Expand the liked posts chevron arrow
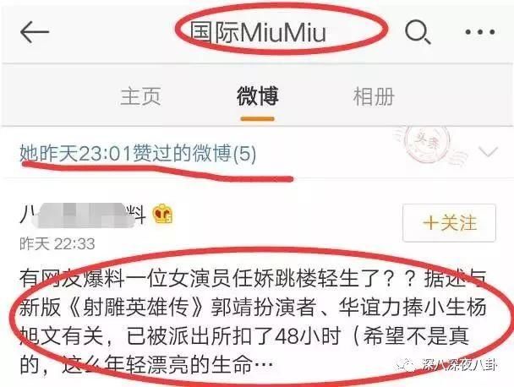 488,152
